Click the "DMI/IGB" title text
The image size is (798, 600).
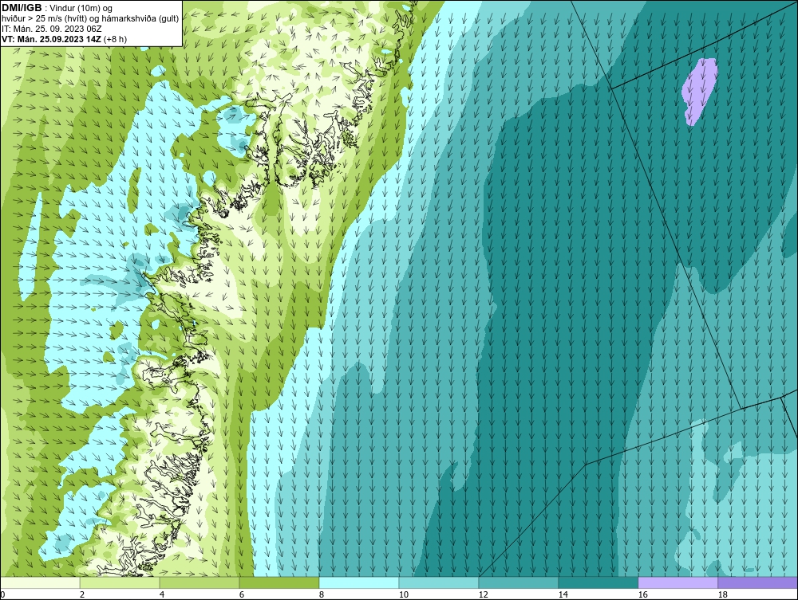[x=22, y=8]
